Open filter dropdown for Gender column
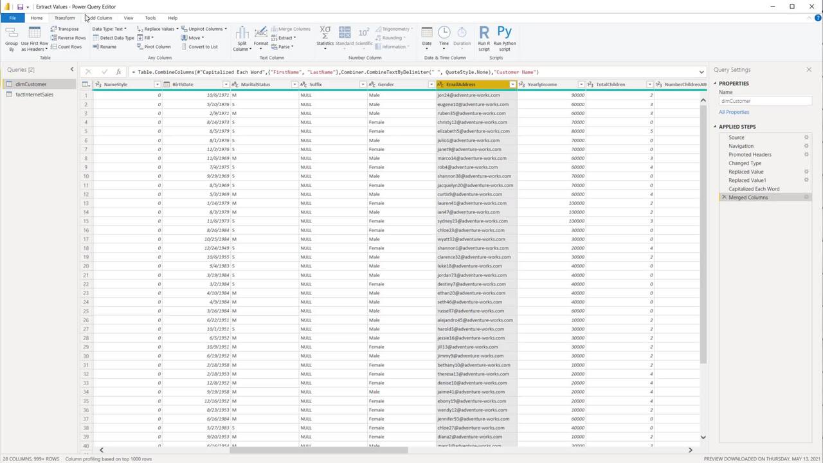This screenshot has width=823, height=463. (x=431, y=84)
